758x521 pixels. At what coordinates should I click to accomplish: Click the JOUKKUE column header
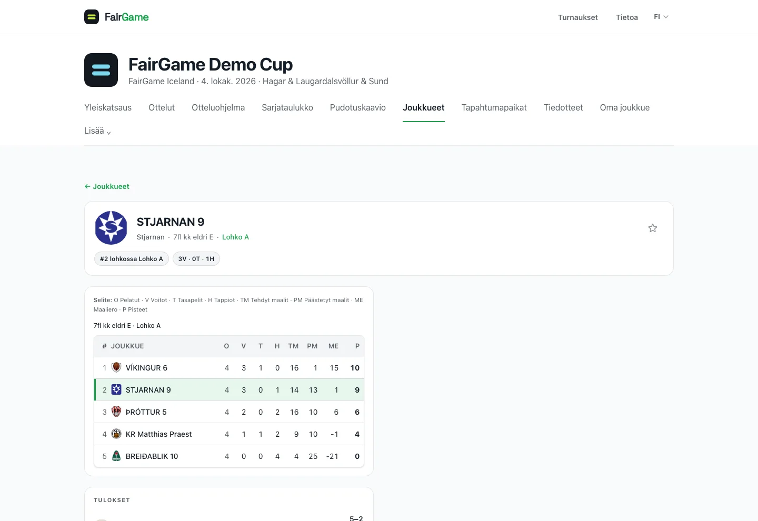[x=127, y=346]
